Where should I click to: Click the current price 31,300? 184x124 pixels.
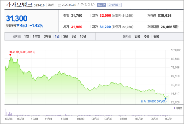click(16, 18)
